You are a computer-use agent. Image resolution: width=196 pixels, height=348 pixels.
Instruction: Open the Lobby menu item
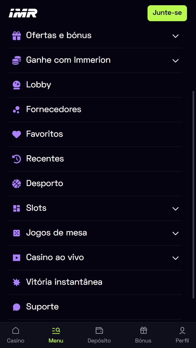tap(39, 85)
